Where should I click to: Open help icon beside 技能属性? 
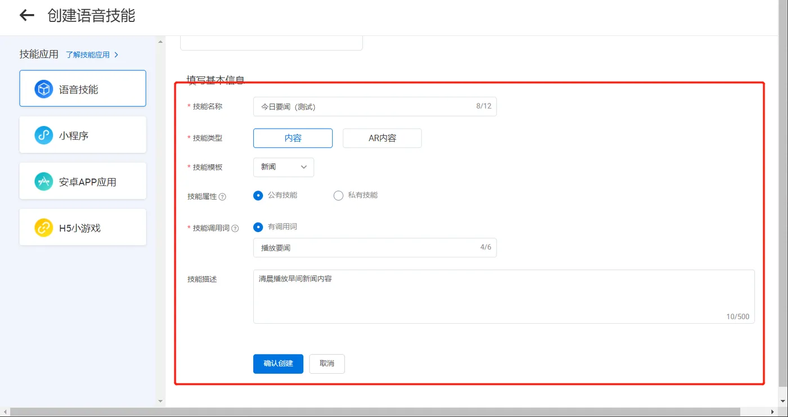(222, 197)
